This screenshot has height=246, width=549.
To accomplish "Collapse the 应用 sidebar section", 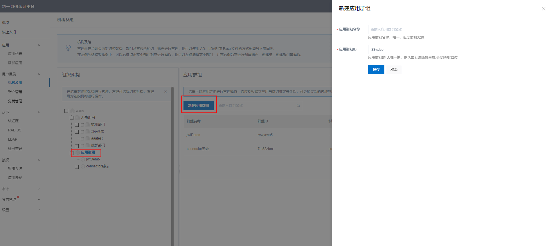I will (39, 45).
